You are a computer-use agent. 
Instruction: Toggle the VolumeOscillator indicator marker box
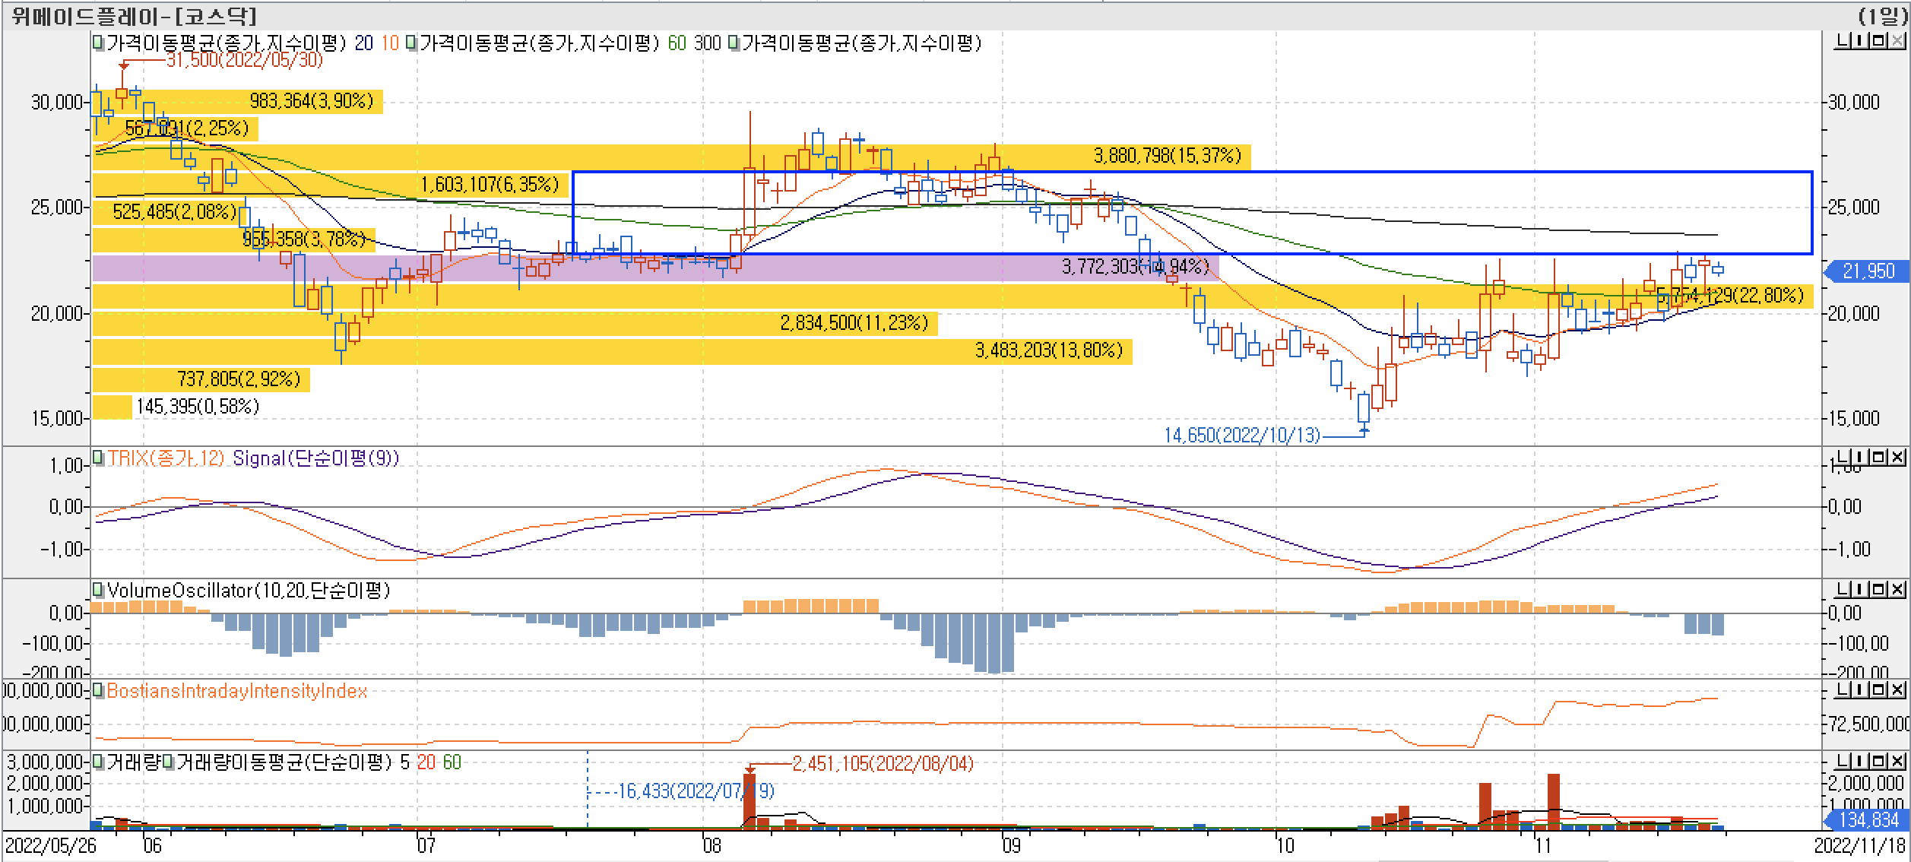click(x=98, y=590)
